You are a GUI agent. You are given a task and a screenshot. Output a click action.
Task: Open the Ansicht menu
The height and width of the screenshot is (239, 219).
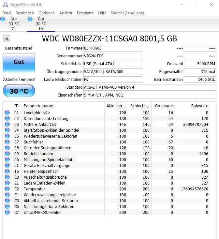(x=66, y=13)
